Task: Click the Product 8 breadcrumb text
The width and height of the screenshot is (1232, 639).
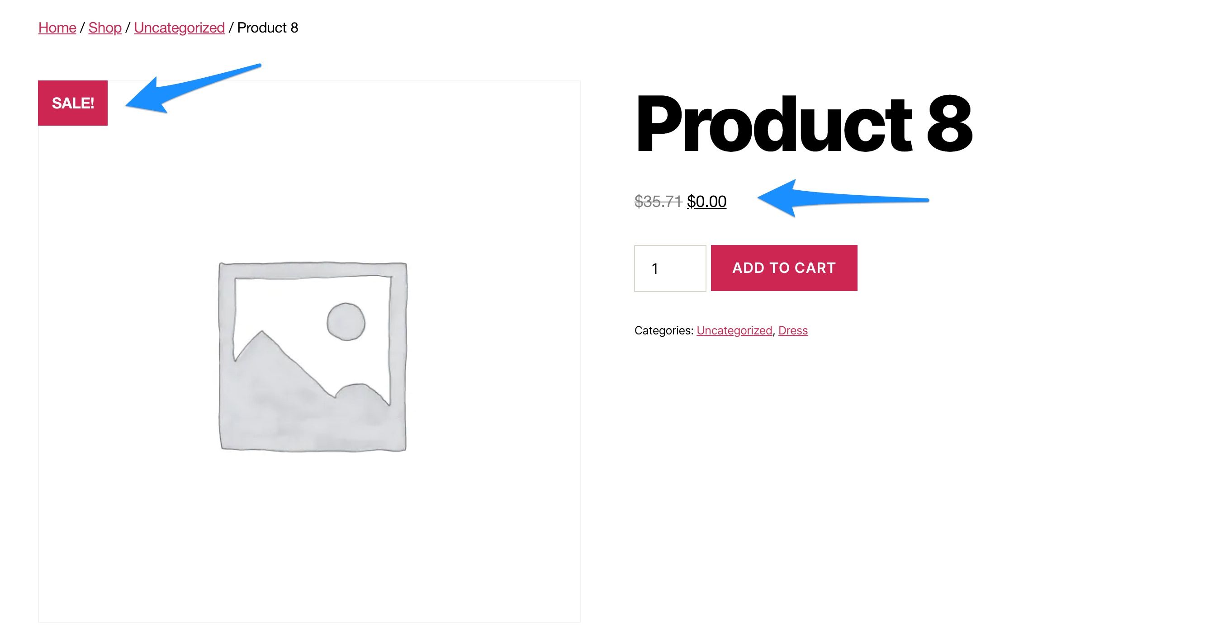Action: tap(268, 27)
